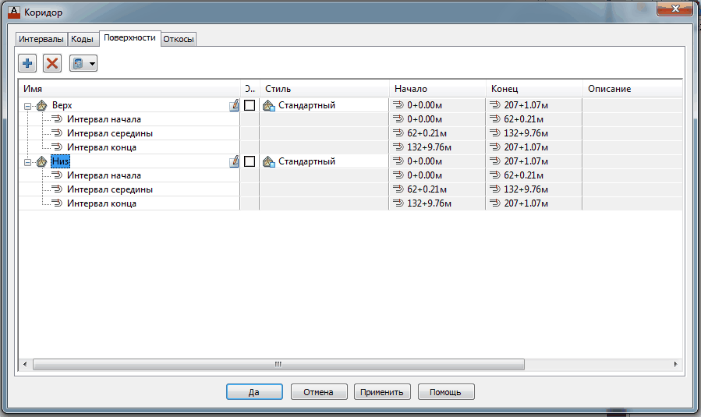The width and height of the screenshot is (701, 417).
Task: Click the edit icon in the Верх row
Action: 234,105
